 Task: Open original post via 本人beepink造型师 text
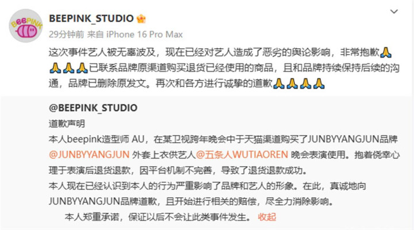(x=96, y=139)
